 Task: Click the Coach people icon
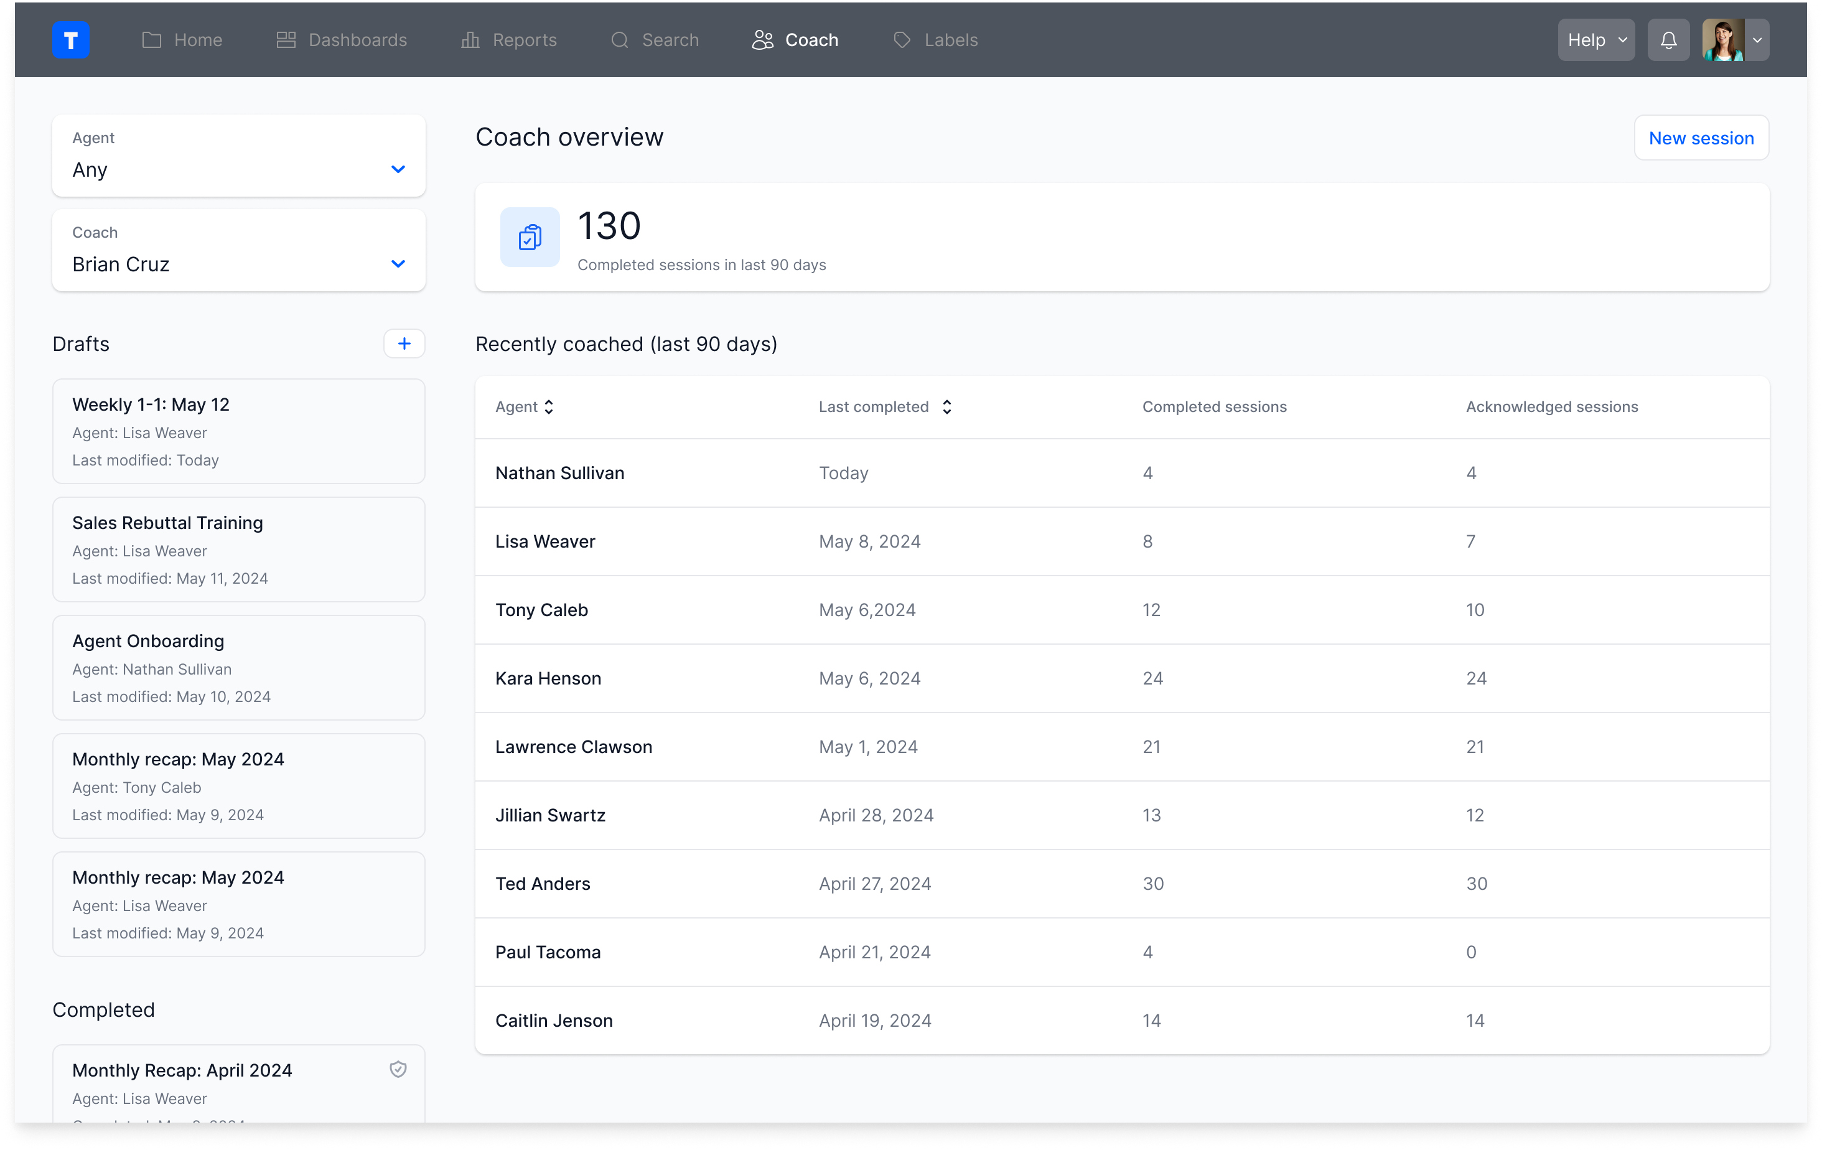click(763, 40)
